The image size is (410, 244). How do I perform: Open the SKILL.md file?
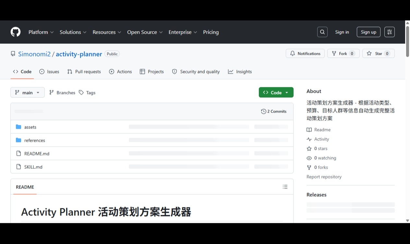point(33,167)
